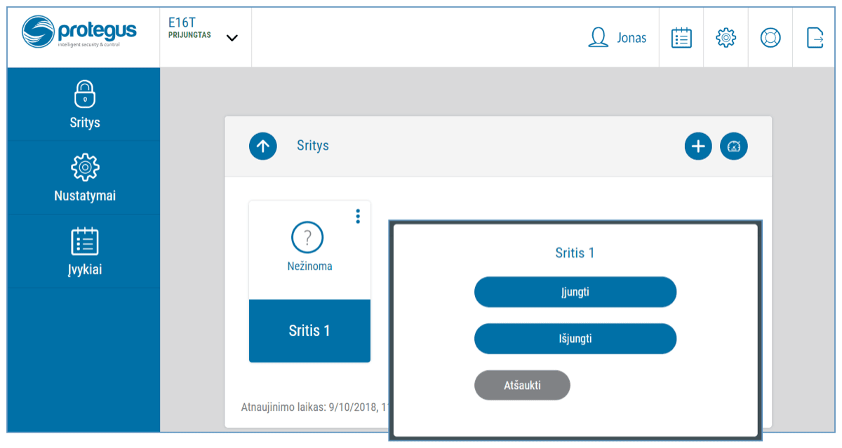This screenshot has height=448, width=842.
Task: Go to Įvykiai in the sidebar
Action: click(84, 252)
